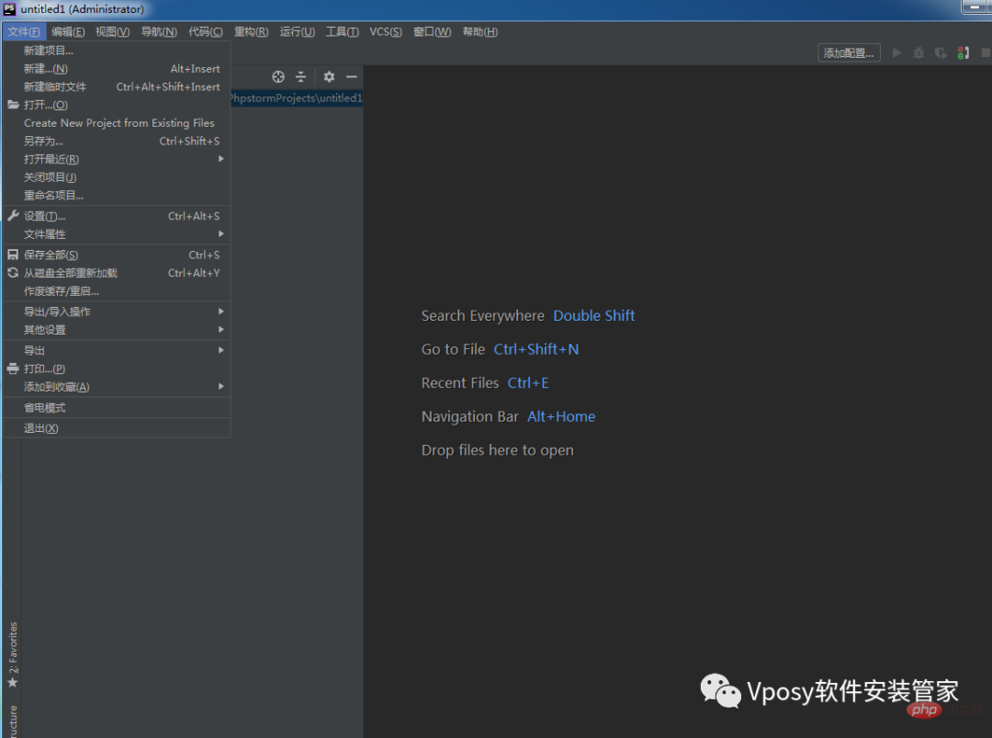992x738 pixels.
Task: Choose 打印...(P) with the printer icon
Action: click(x=117, y=369)
